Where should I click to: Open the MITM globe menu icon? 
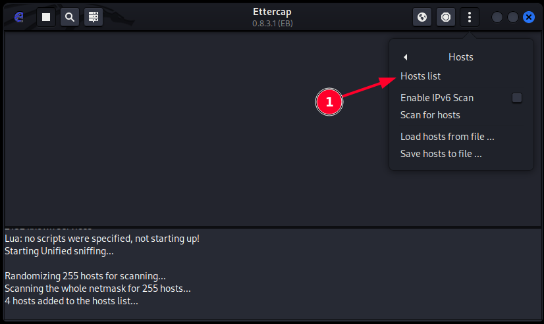coord(422,17)
